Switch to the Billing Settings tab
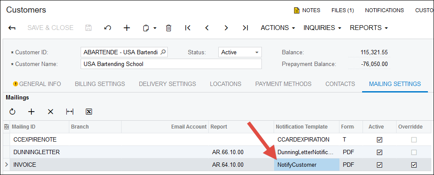434x175 pixels. [100, 84]
